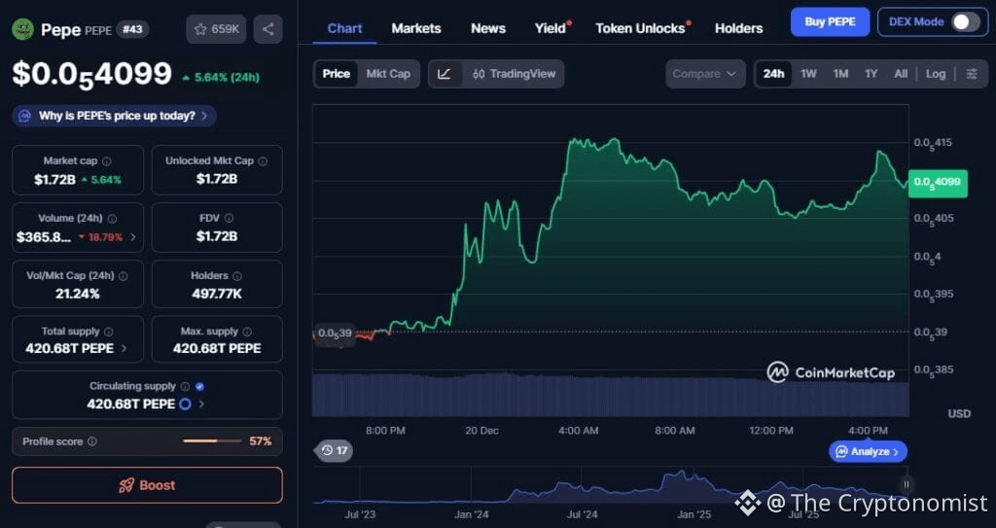Click the historical range navigator chart

610,486
